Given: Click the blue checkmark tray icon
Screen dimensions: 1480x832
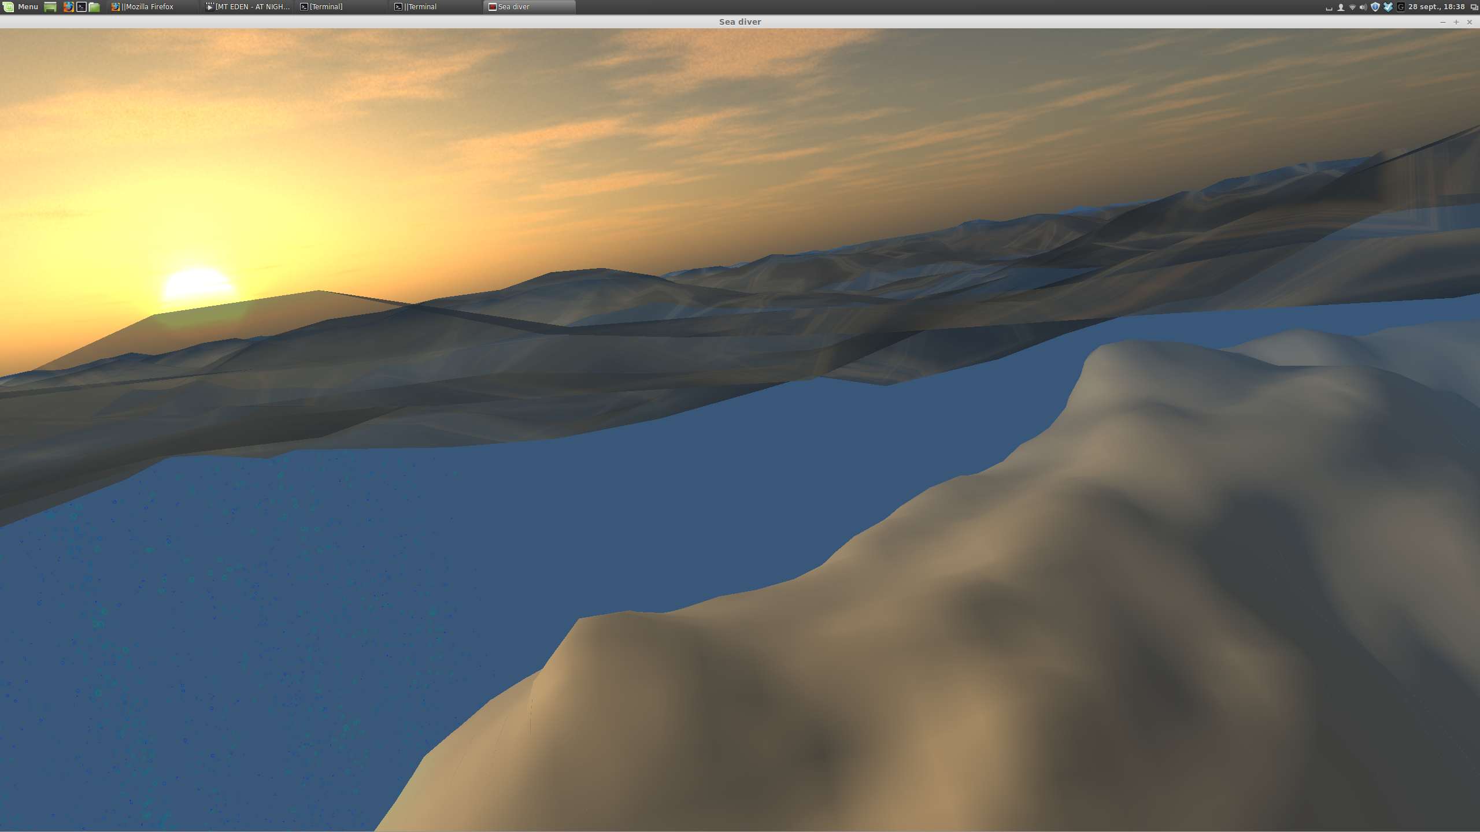Looking at the screenshot, I should click(1388, 7).
